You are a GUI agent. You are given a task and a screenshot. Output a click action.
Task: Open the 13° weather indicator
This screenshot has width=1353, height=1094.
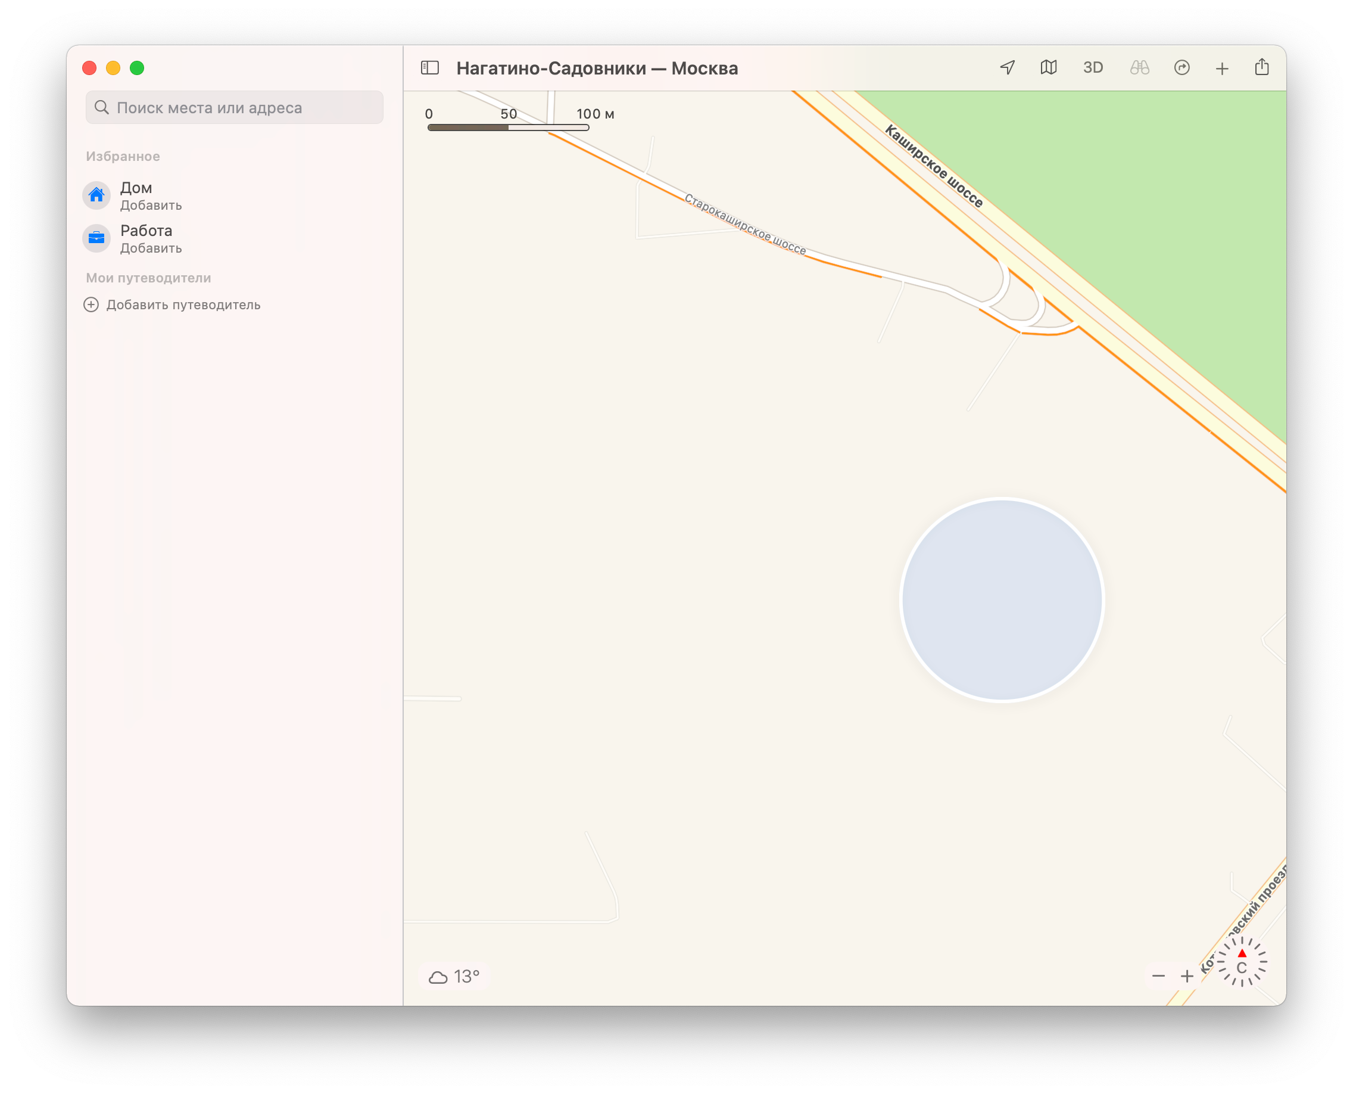click(454, 976)
